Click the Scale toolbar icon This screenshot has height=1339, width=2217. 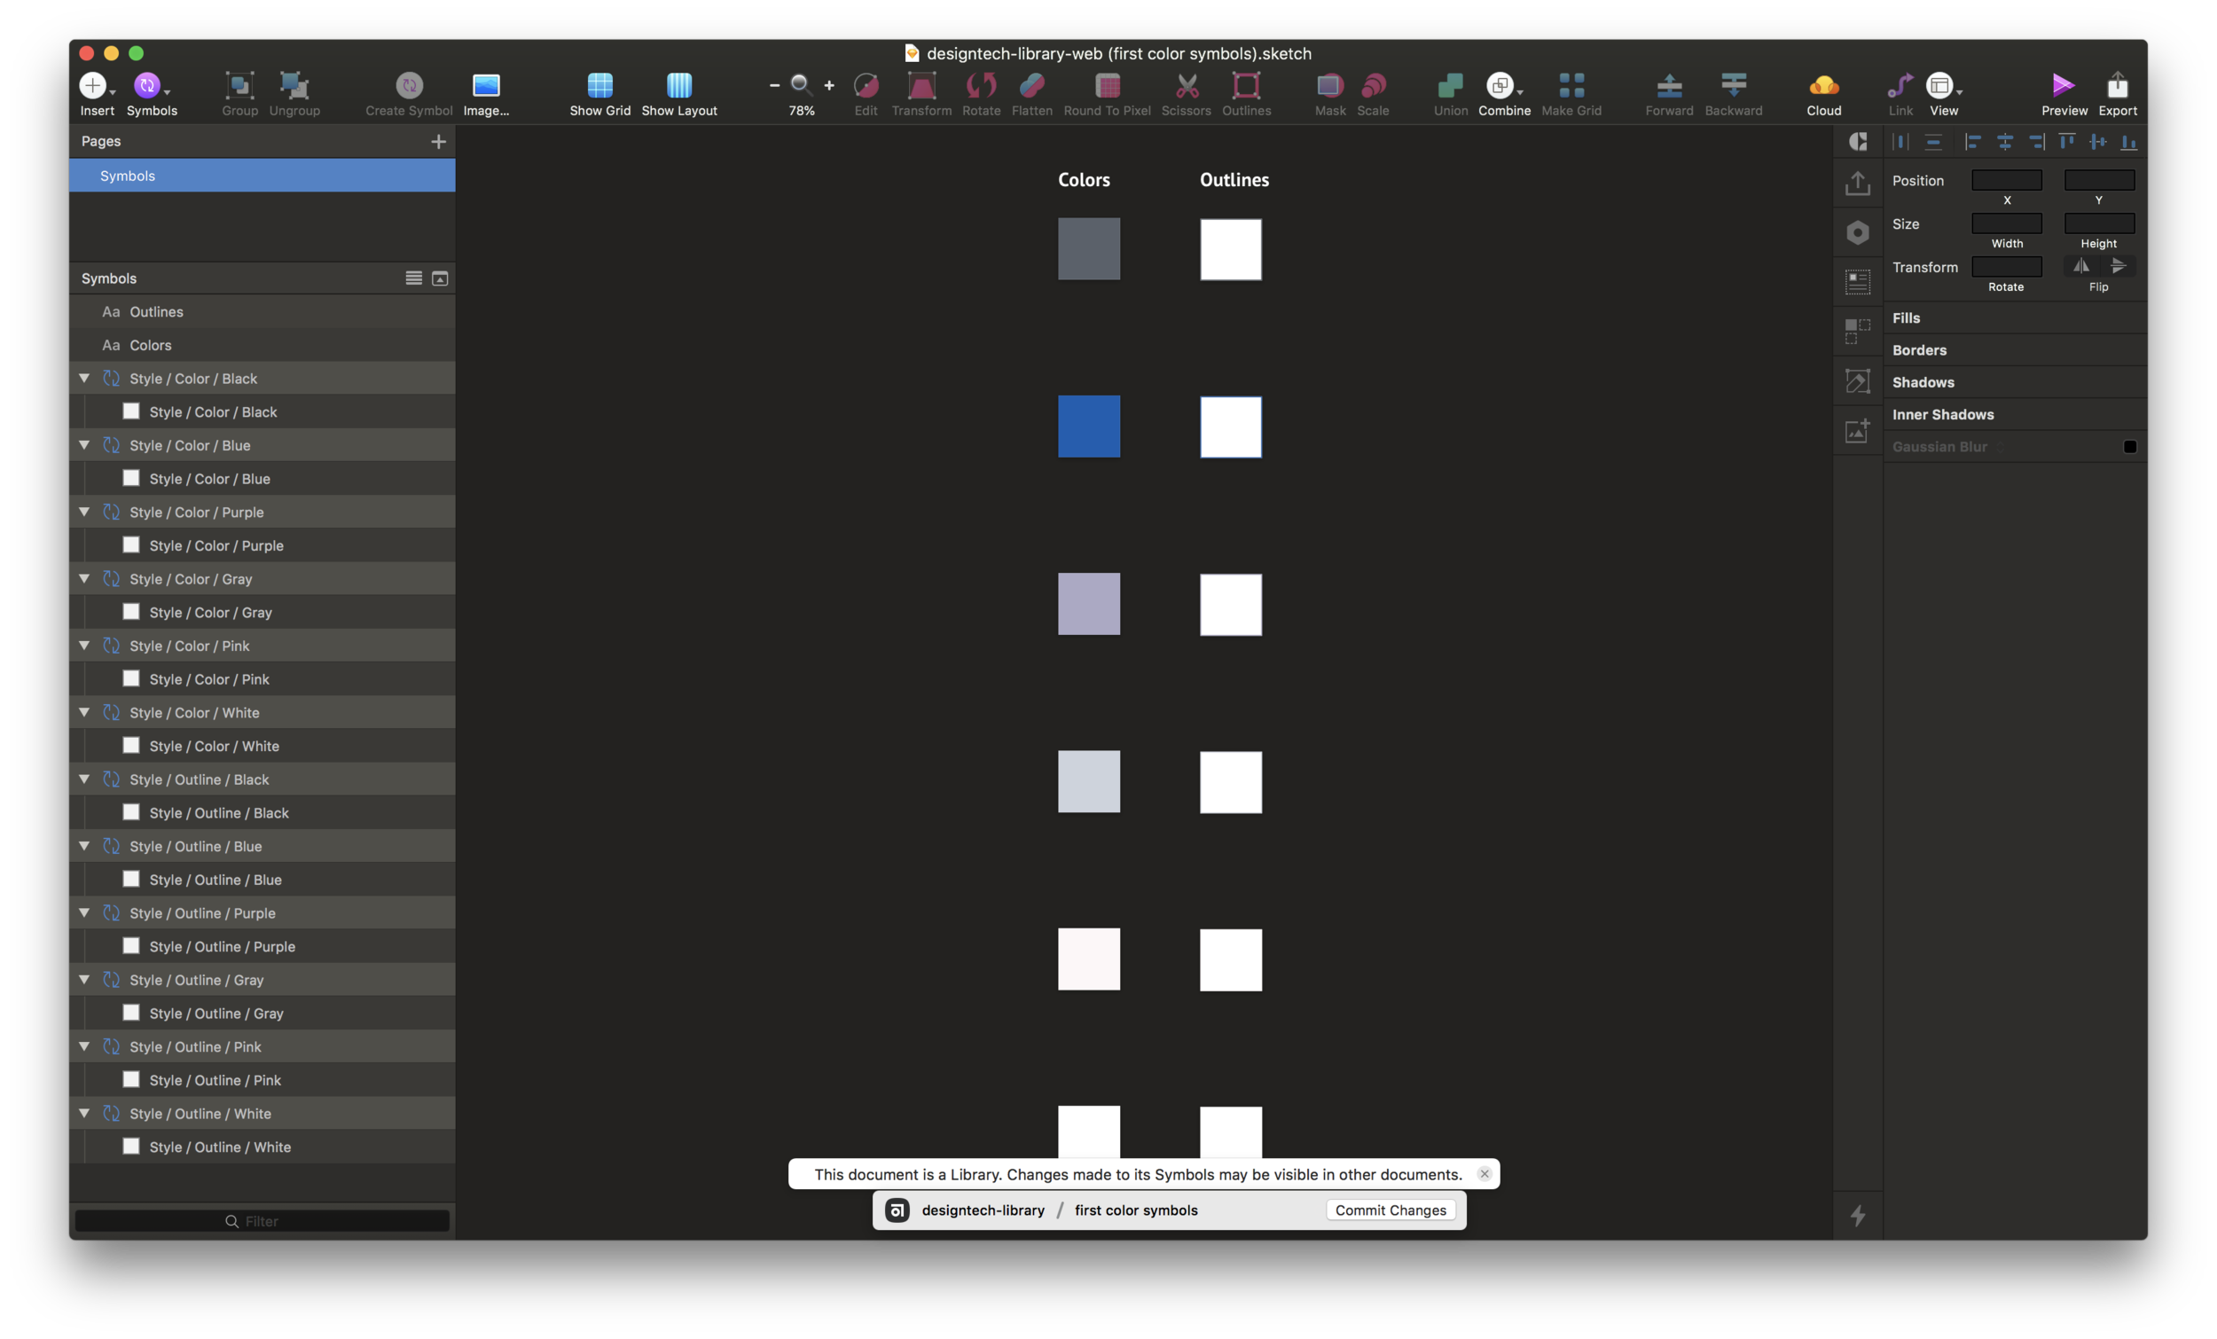1373,85
